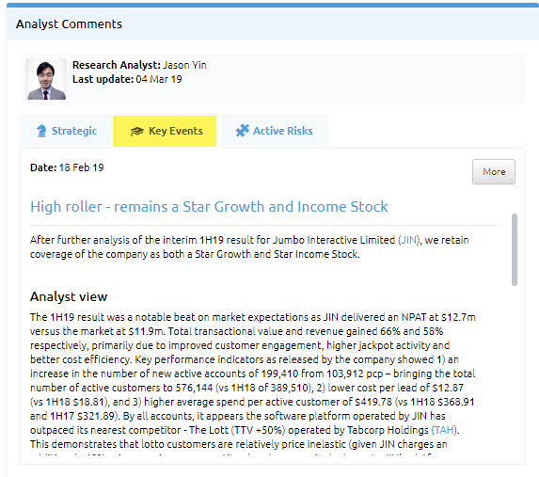Switch to the Active Risks tab

pyautogui.click(x=275, y=131)
